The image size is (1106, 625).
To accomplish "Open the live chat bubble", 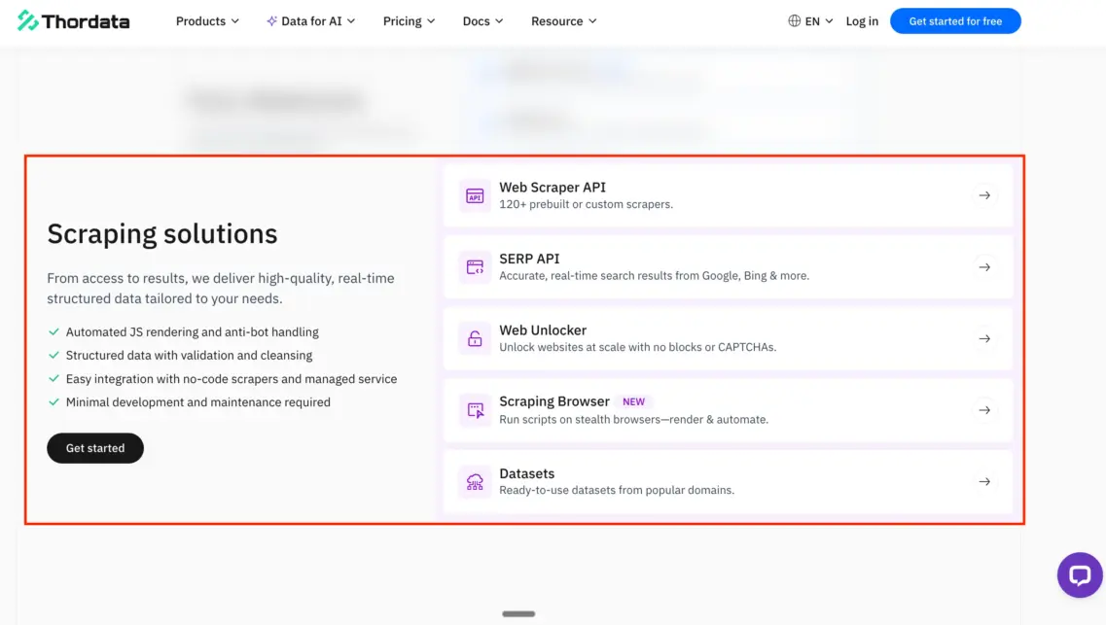I will (x=1079, y=575).
